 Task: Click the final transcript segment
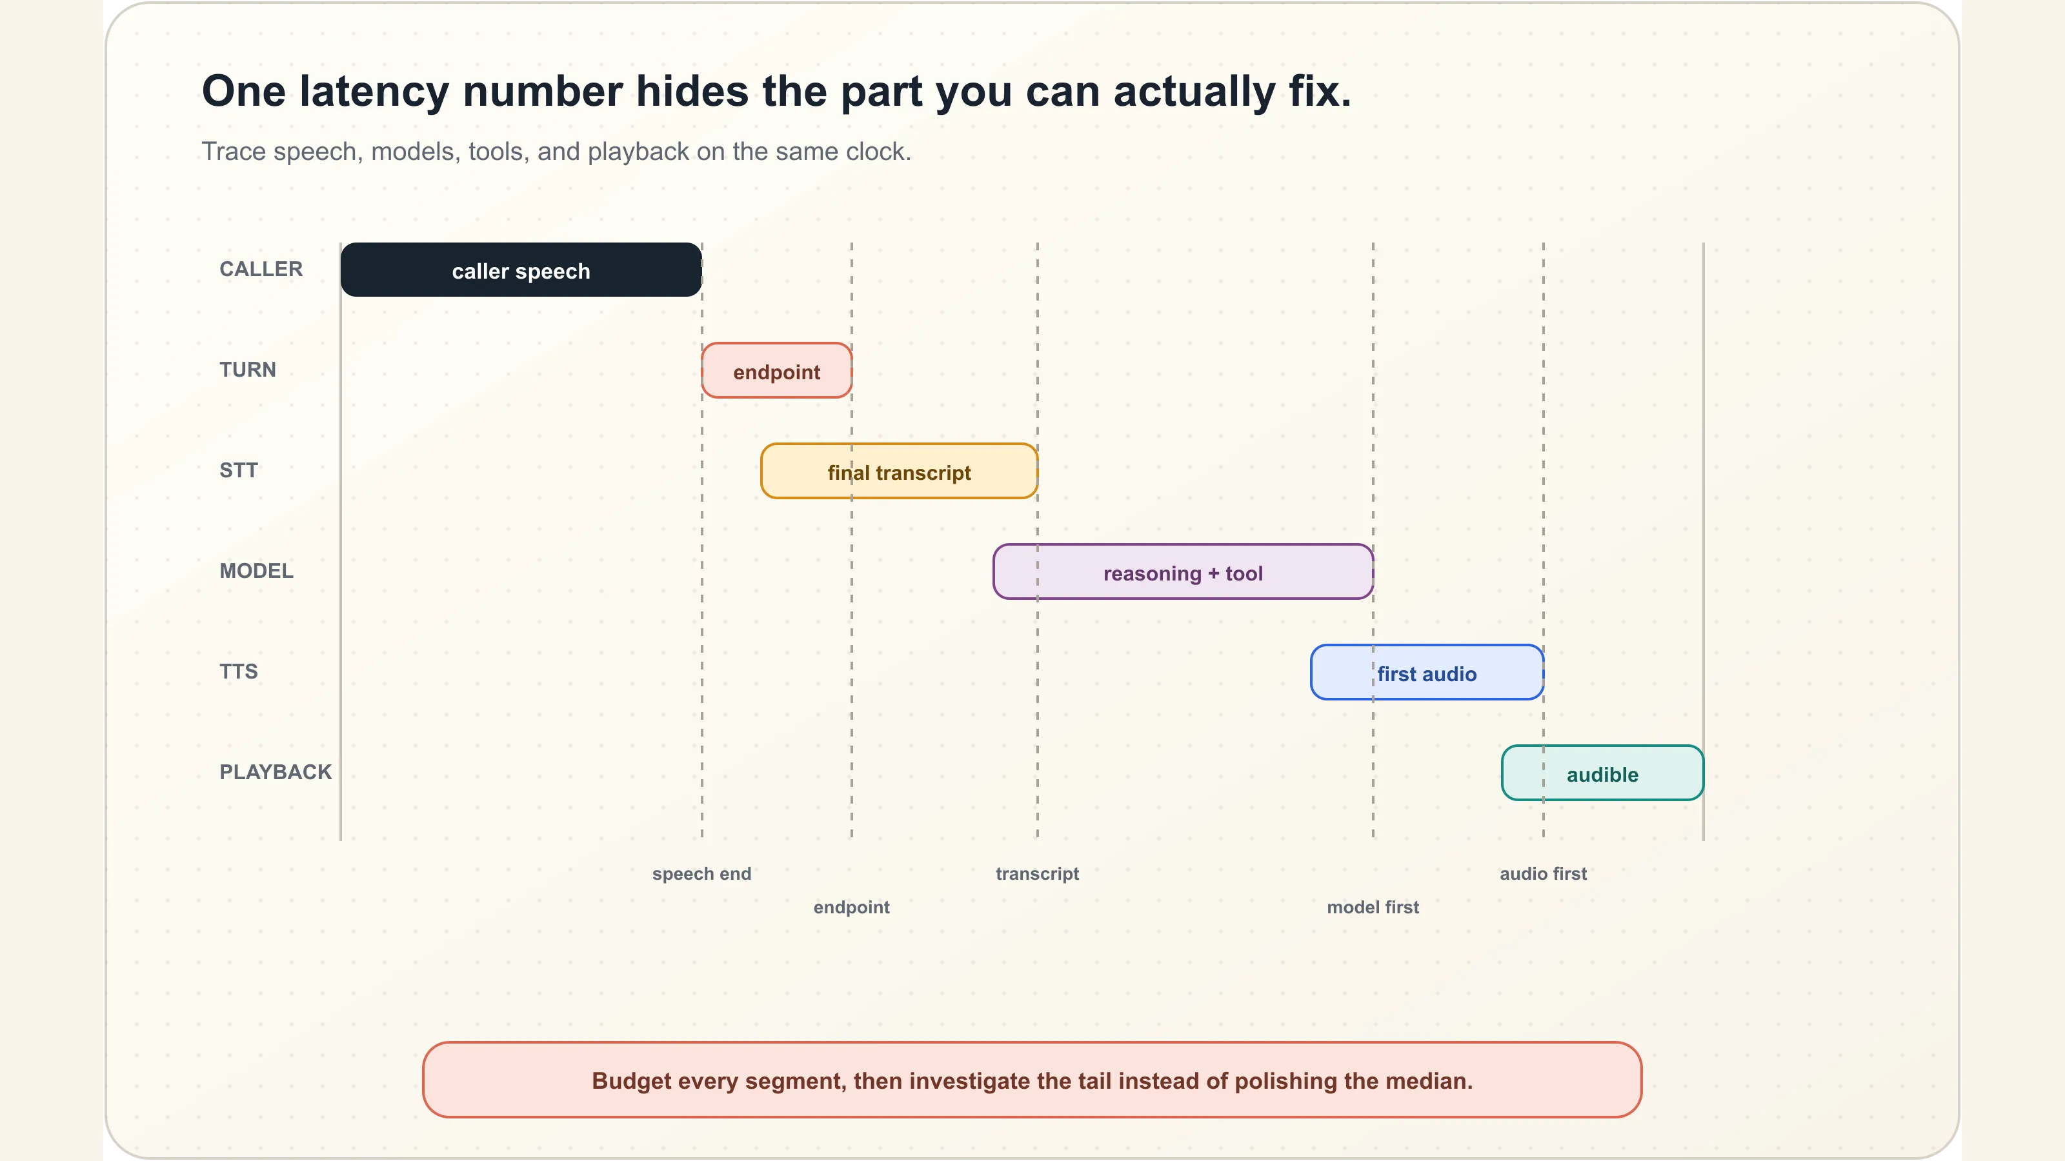[900, 471]
